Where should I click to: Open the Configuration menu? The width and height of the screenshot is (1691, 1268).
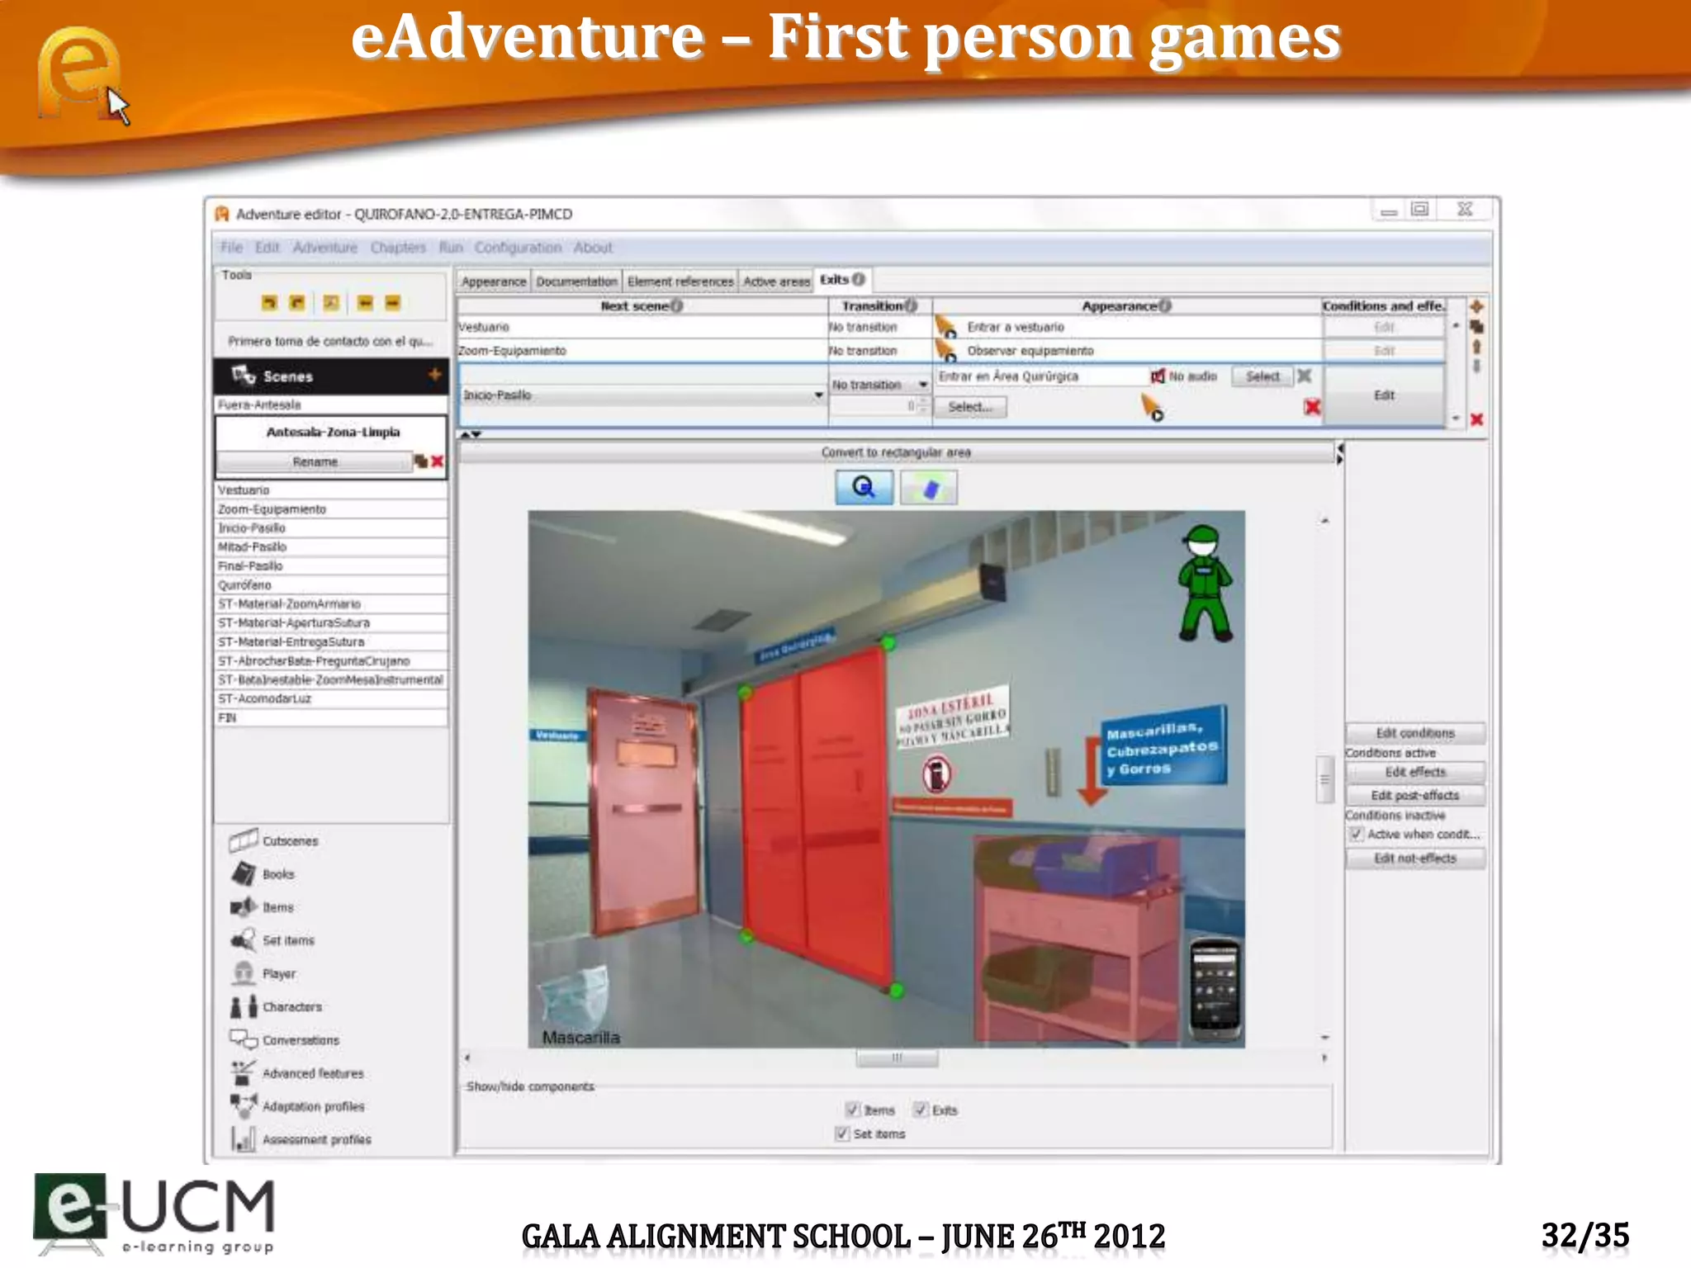pos(518,248)
